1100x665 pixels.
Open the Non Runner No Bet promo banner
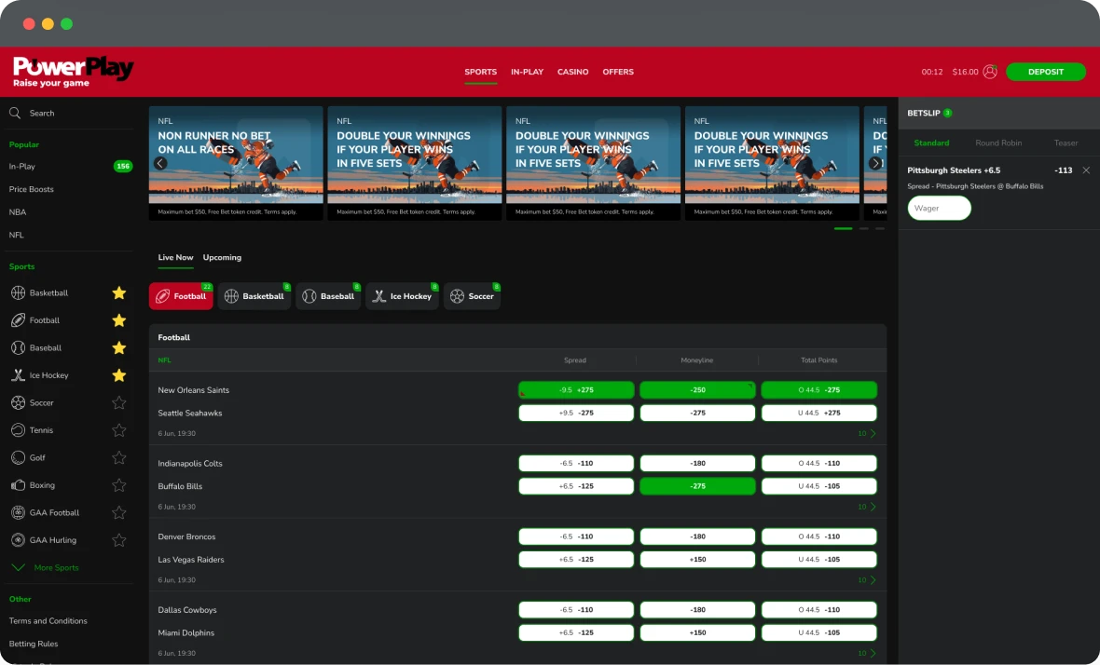[x=236, y=163]
